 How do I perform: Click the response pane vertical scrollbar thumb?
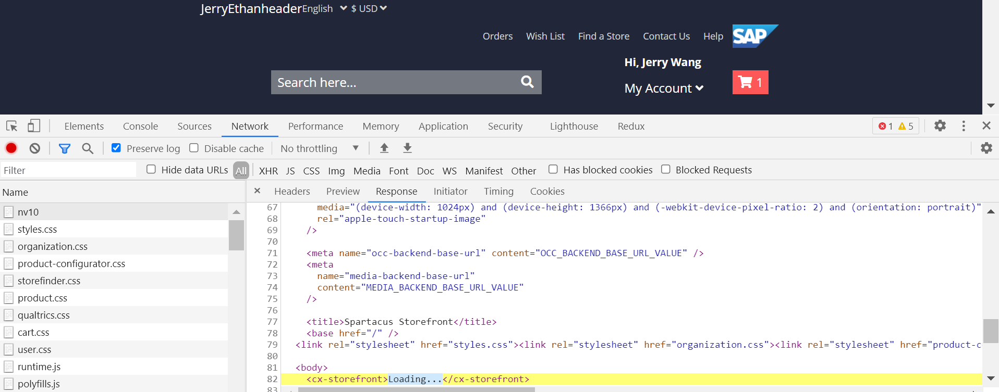(x=991, y=331)
